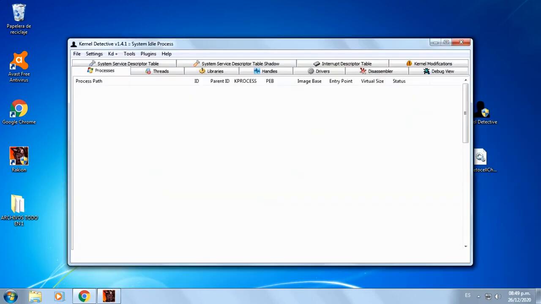541x304 pixels.
Task: Open the Drivers tab
Action: [319, 71]
